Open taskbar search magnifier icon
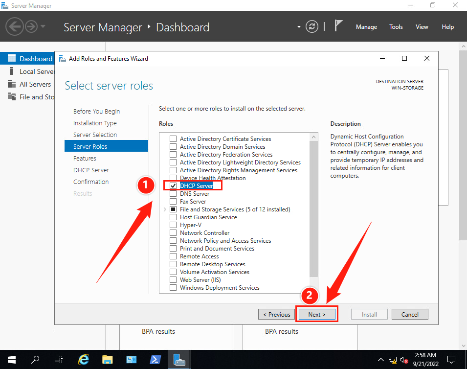The height and width of the screenshot is (369, 467). (x=35, y=360)
